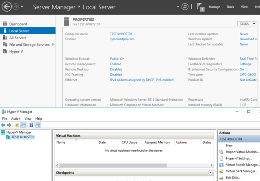Click the Hyper-V Manager forward toolbar arrow
Image resolution: width=260 pixels, height=181 pixels.
tap(9, 125)
